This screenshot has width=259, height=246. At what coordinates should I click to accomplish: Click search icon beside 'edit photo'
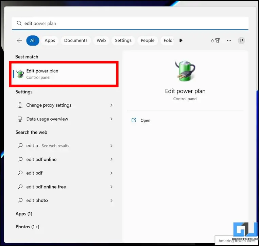click(x=20, y=200)
